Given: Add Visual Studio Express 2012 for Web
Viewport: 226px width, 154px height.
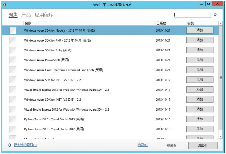Looking at the screenshot, I should pos(200,109).
